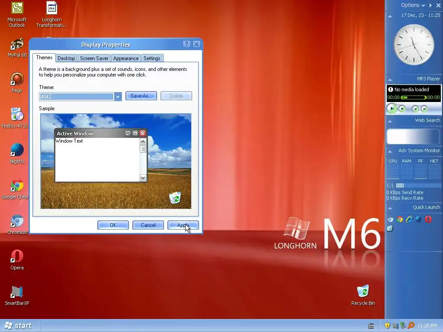The height and width of the screenshot is (332, 443).
Task: Launch the MyPal 68 desktop shortcut
Action: 17,48
